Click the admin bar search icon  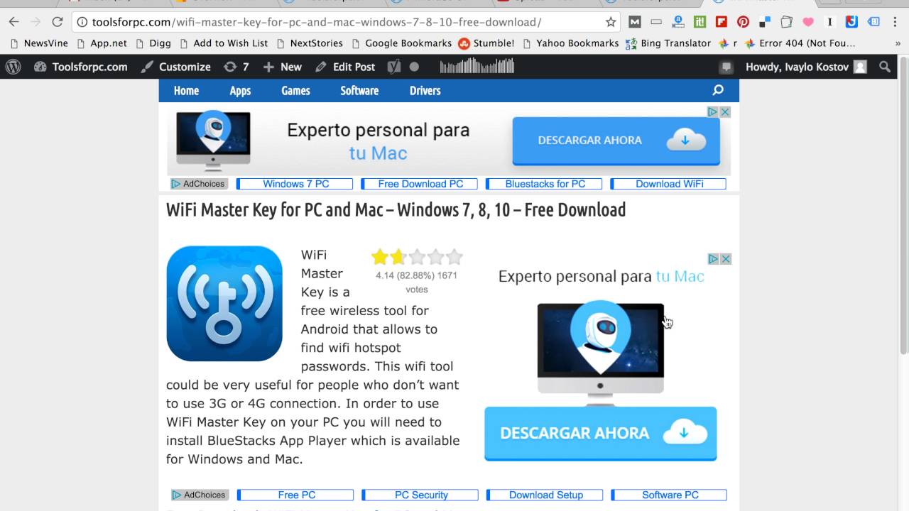click(x=885, y=67)
